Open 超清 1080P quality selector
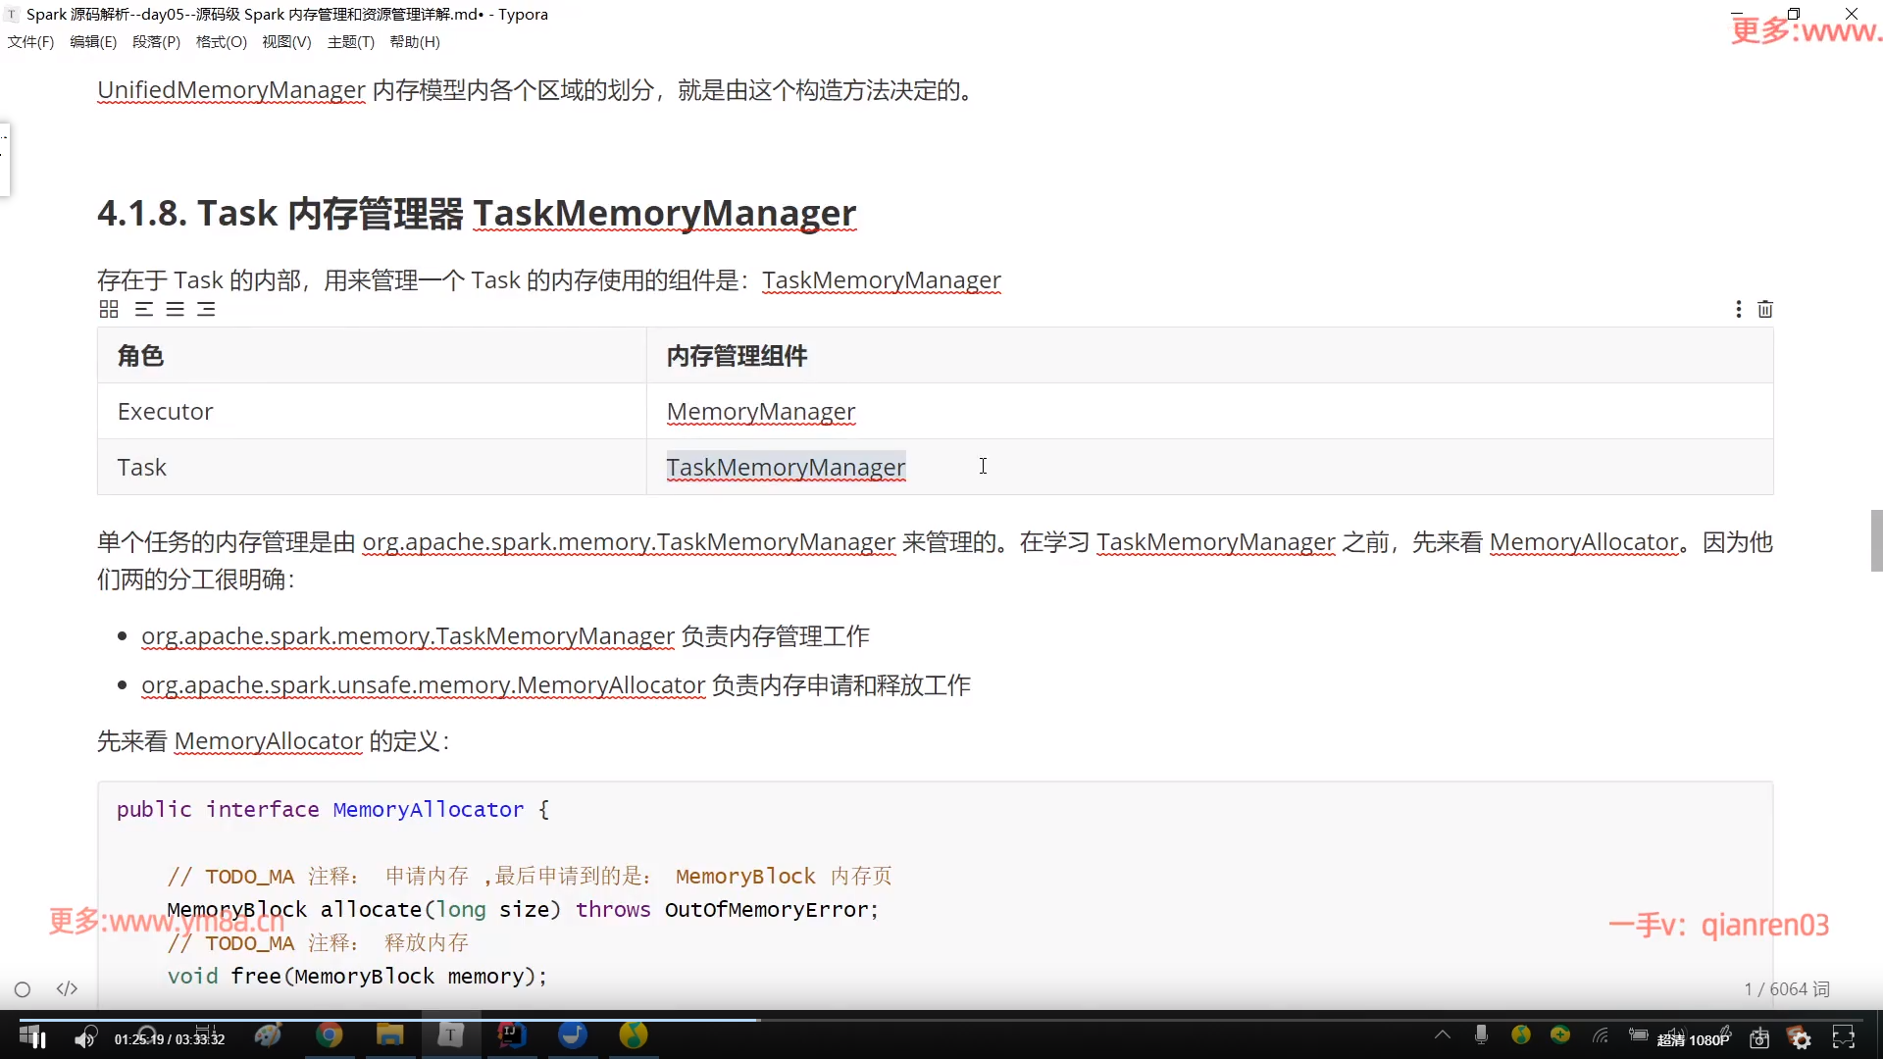The height and width of the screenshot is (1059, 1883). [1693, 1040]
